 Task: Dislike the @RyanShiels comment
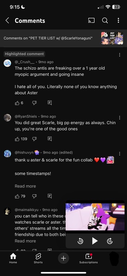tap(34, 139)
